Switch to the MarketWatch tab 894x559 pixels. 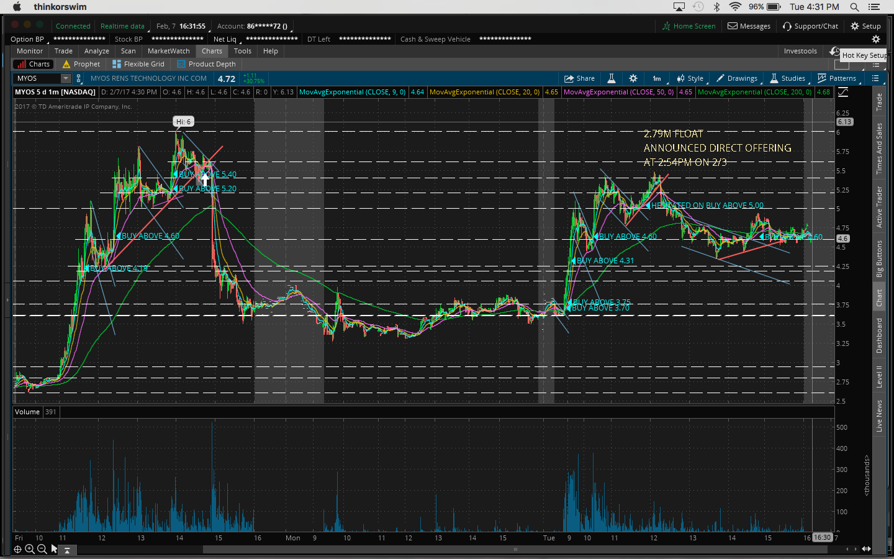[169, 51]
